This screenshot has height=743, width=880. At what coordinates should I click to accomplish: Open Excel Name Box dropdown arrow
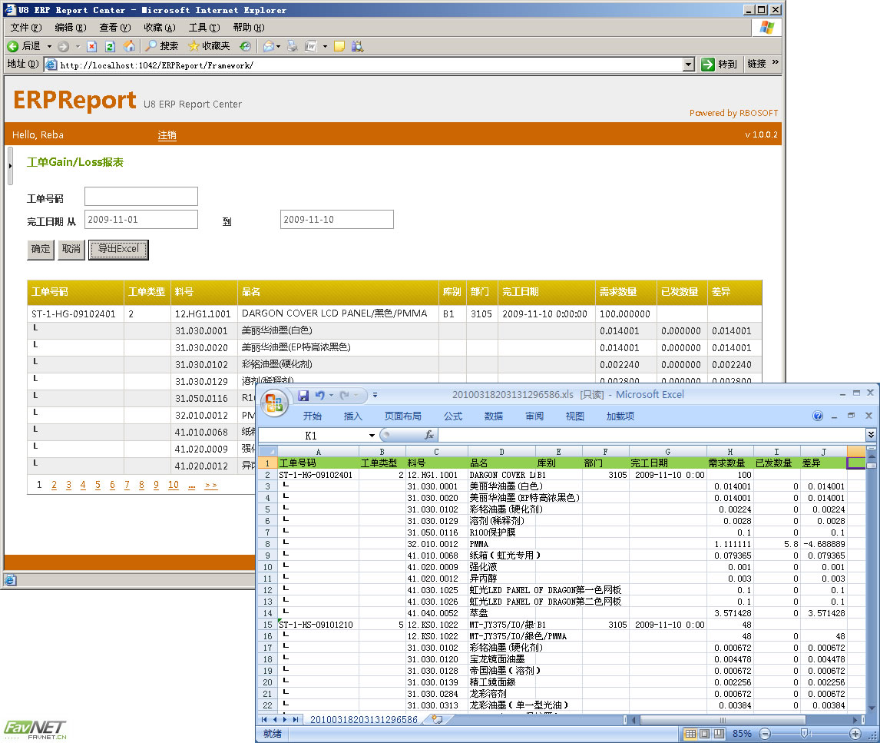(372, 435)
